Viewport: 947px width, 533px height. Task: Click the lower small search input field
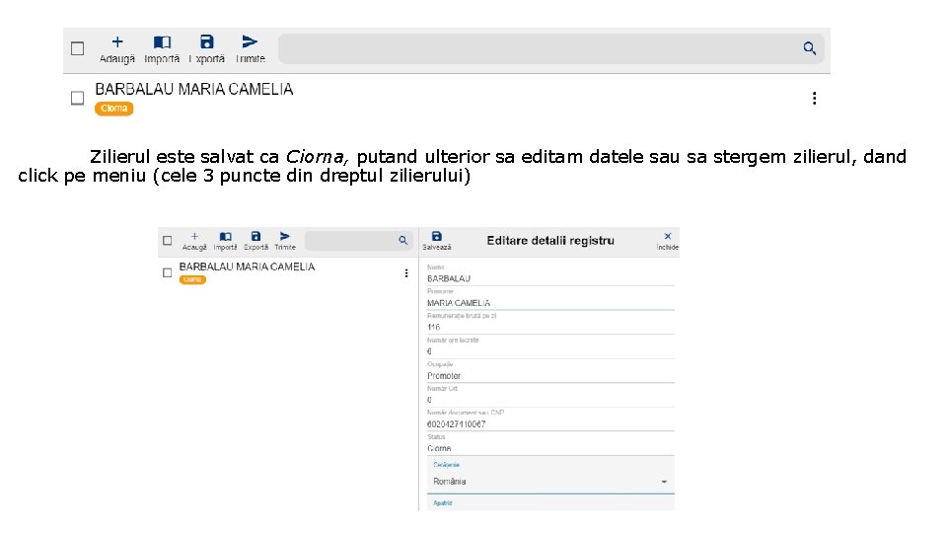click(359, 241)
